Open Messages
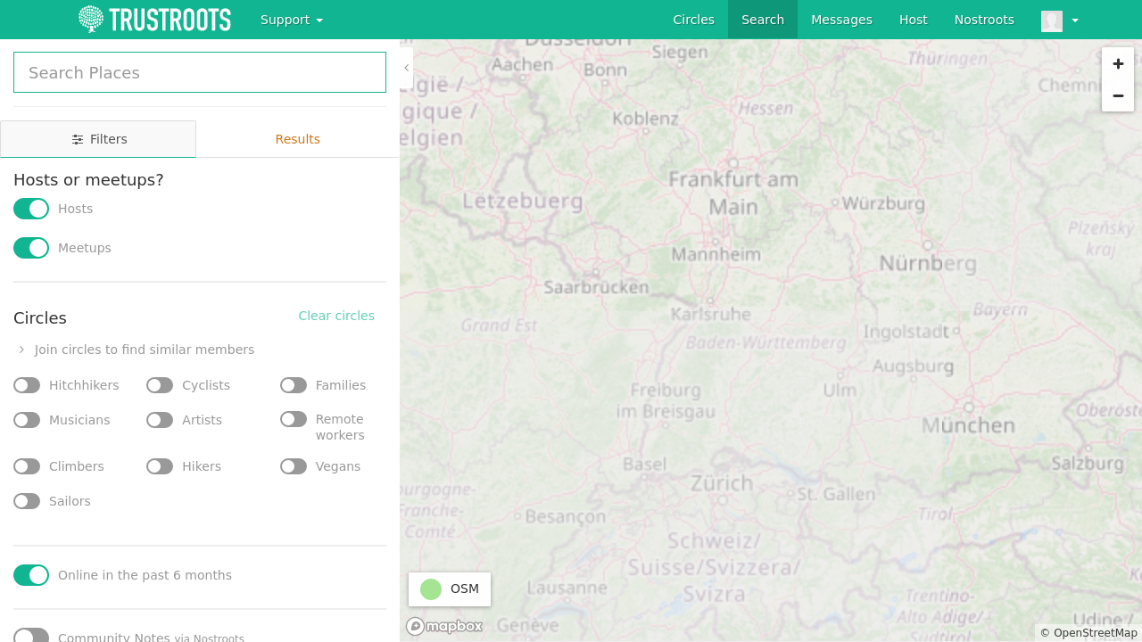The width and height of the screenshot is (1142, 642). [x=841, y=20]
